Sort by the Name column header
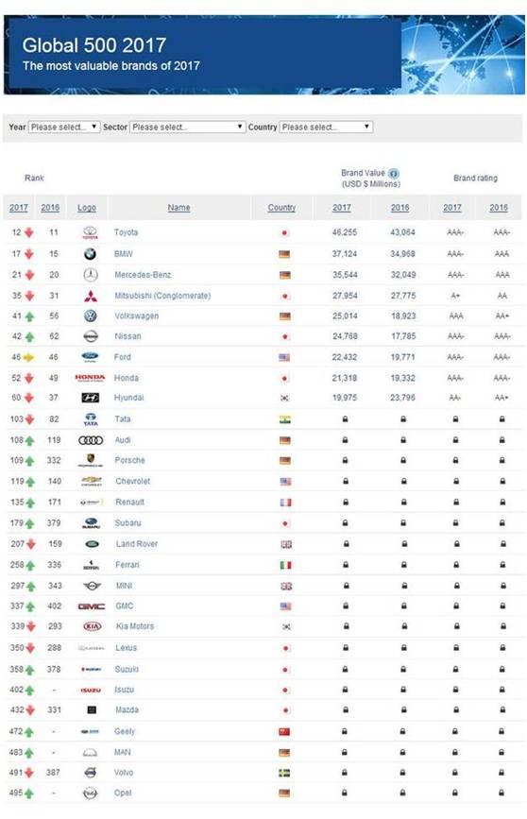 coord(178,208)
